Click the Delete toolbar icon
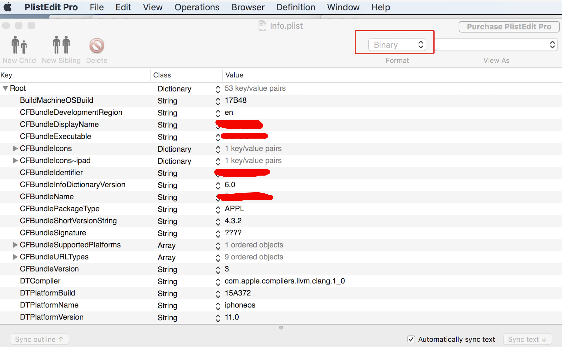 tap(97, 46)
